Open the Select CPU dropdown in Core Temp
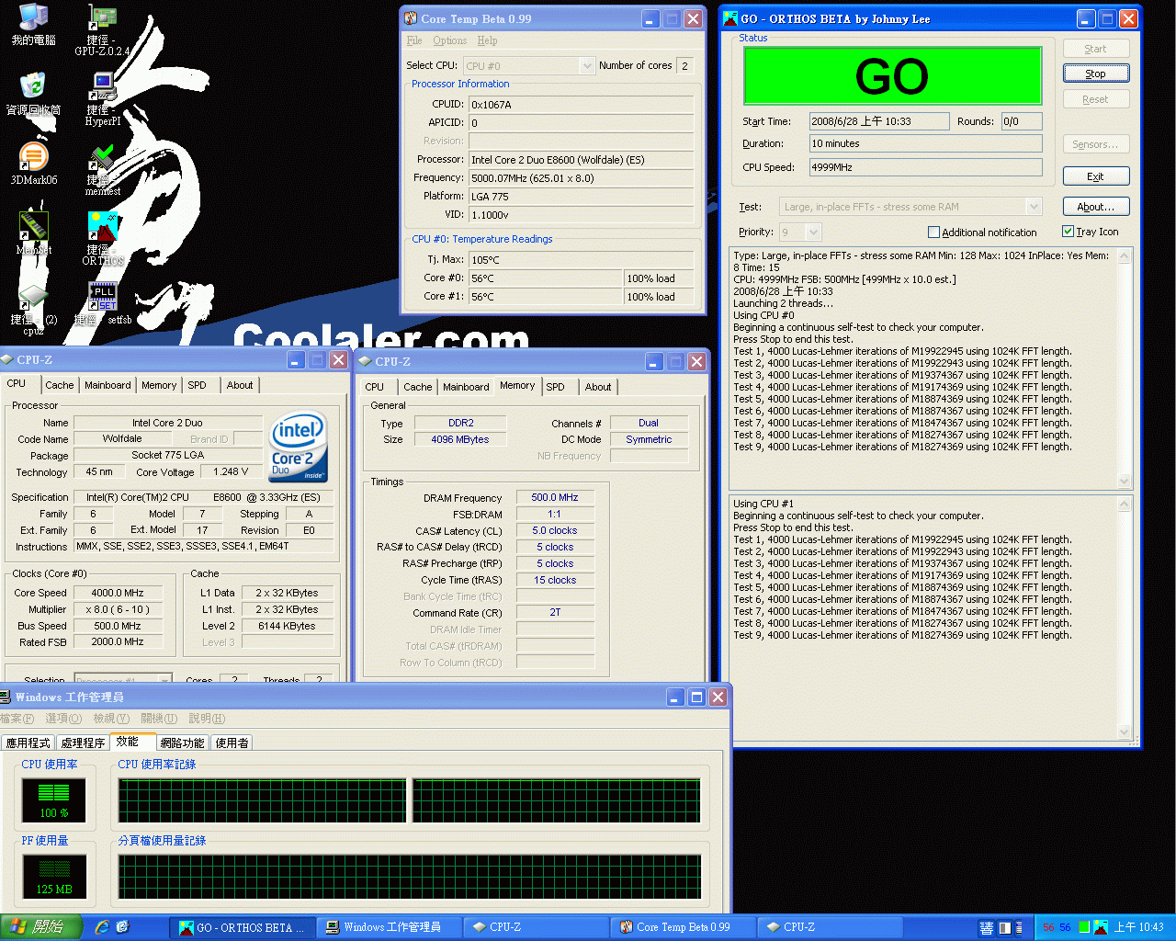Screen dimensions: 1176x941 pyautogui.click(x=585, y=65)
